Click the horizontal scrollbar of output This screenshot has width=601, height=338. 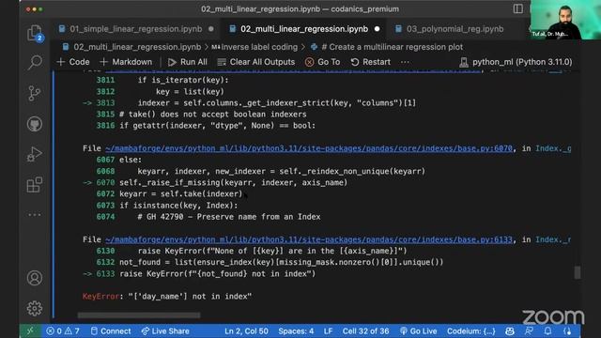coord(139,315)
